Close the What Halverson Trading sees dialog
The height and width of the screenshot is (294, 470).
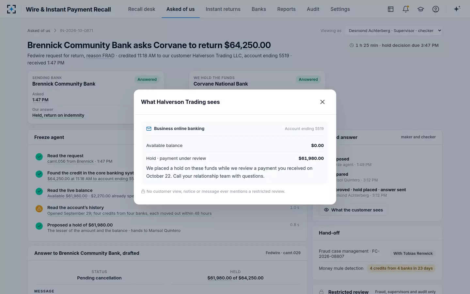[x=322, y=102]
